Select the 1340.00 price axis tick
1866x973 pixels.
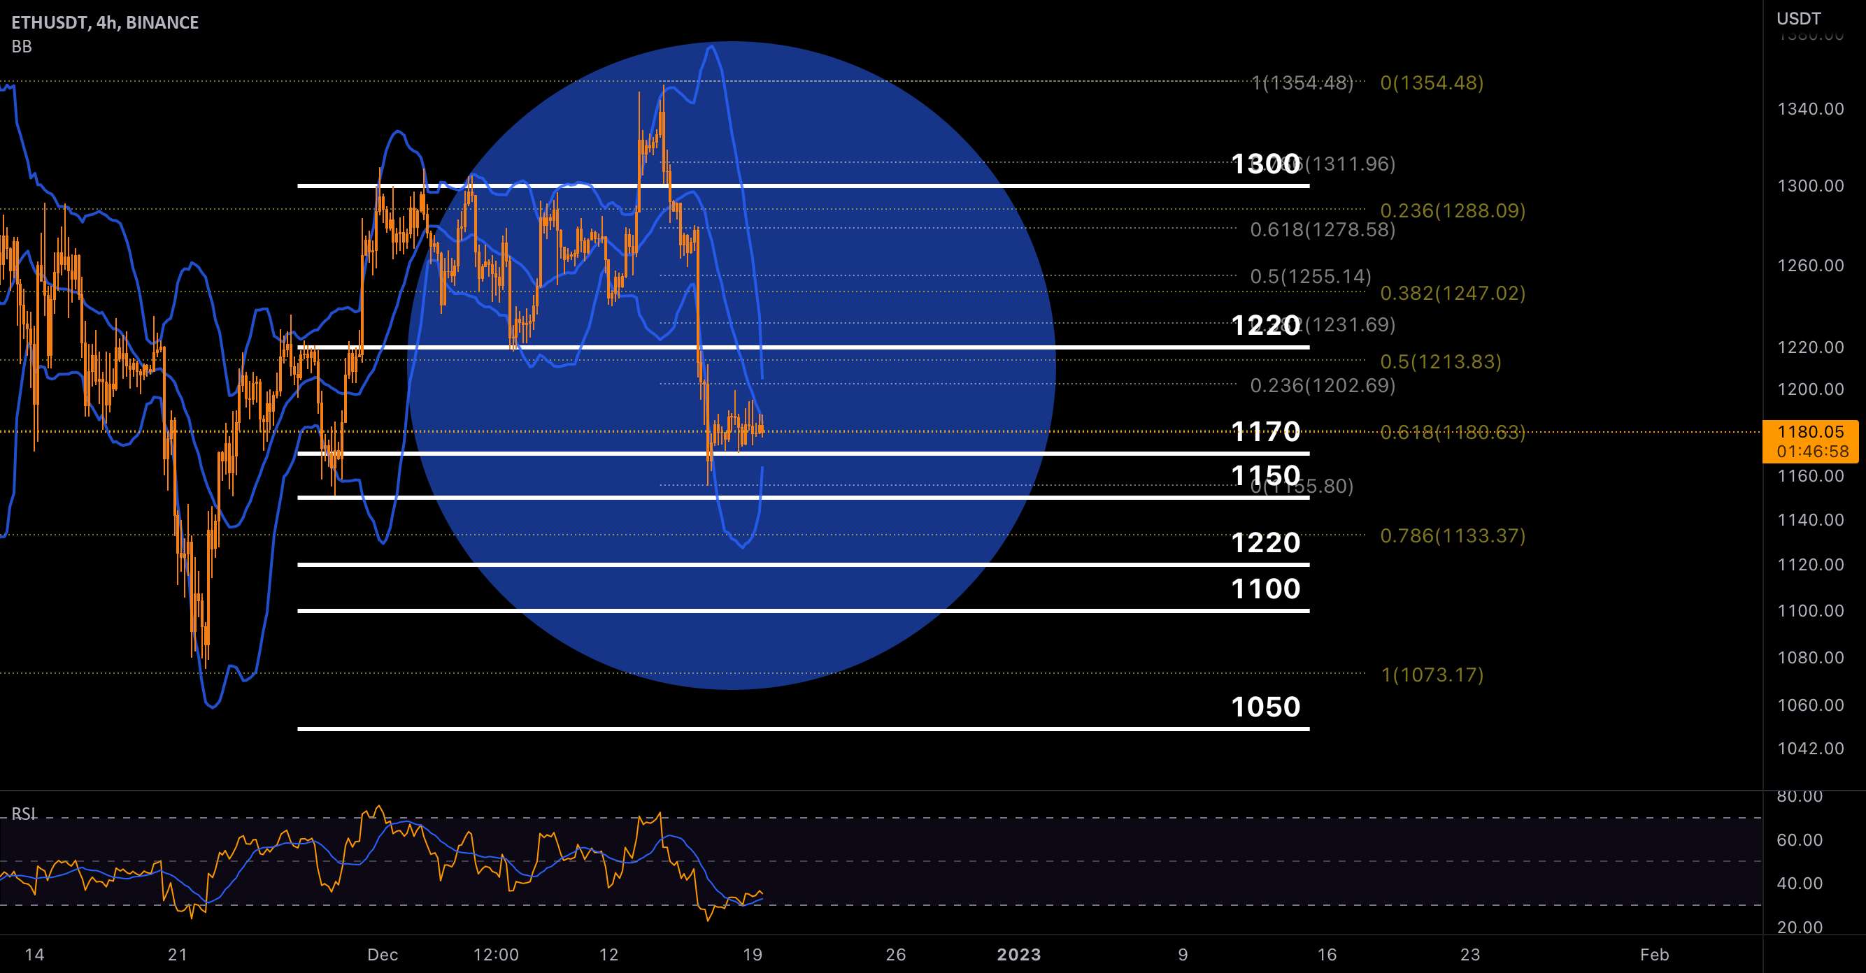(1810, 108)
